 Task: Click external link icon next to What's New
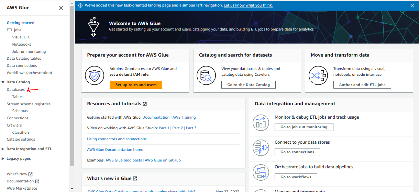(31, 174)
